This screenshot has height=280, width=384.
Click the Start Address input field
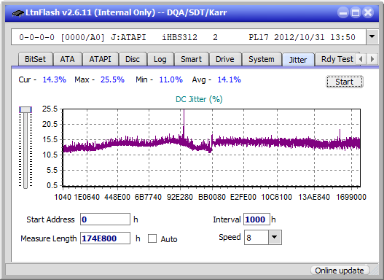coord(105,219)
